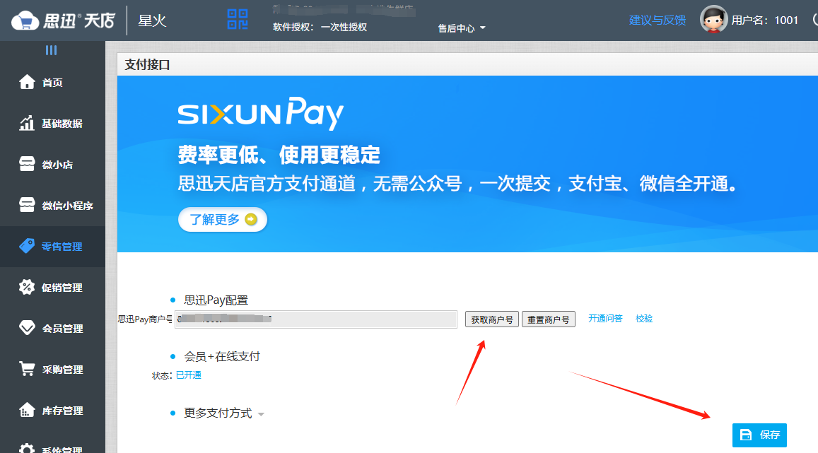Click the 会员管理 diamond icon
818x453 pixels.
(27, 328)
